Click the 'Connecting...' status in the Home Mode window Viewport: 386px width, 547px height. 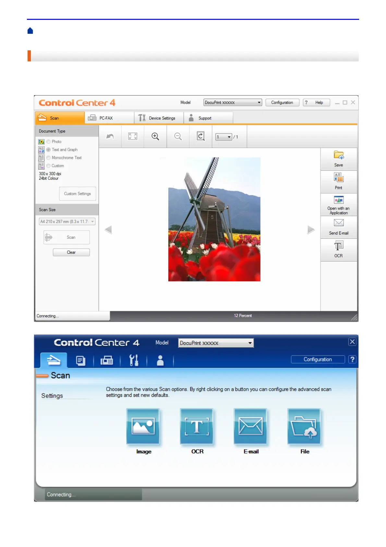pyautogui.click(x=48, y=316)
